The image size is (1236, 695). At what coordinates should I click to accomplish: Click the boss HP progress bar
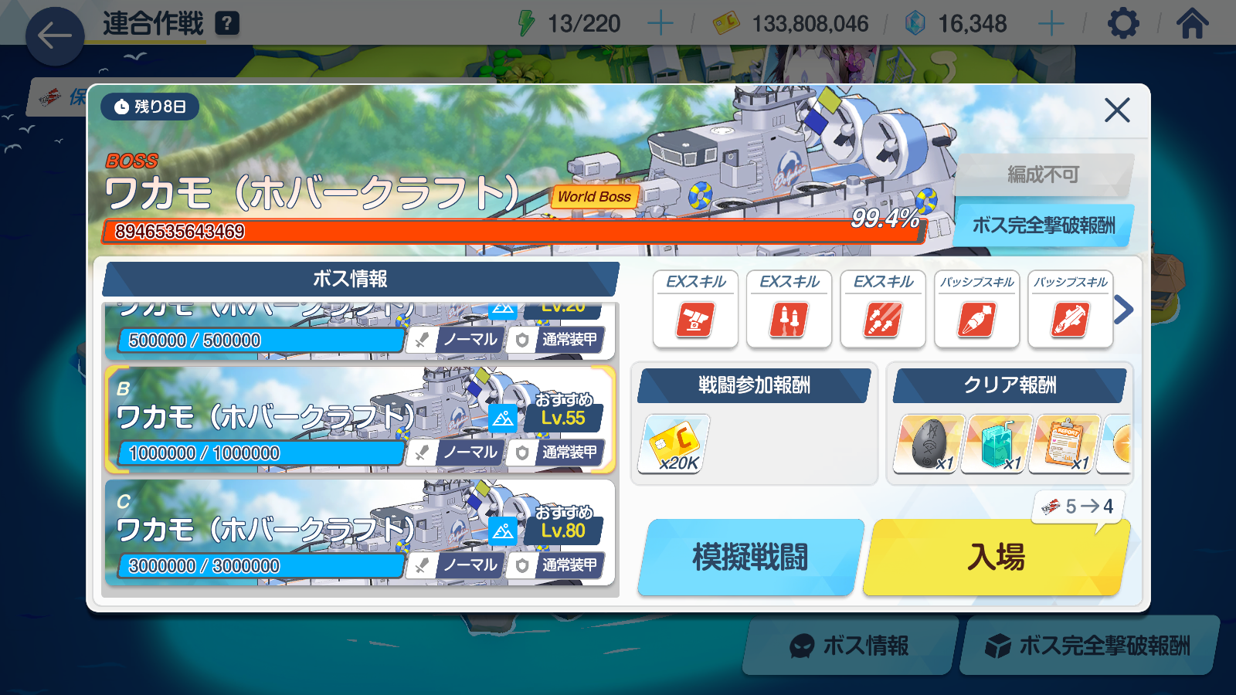pos(514,231)
